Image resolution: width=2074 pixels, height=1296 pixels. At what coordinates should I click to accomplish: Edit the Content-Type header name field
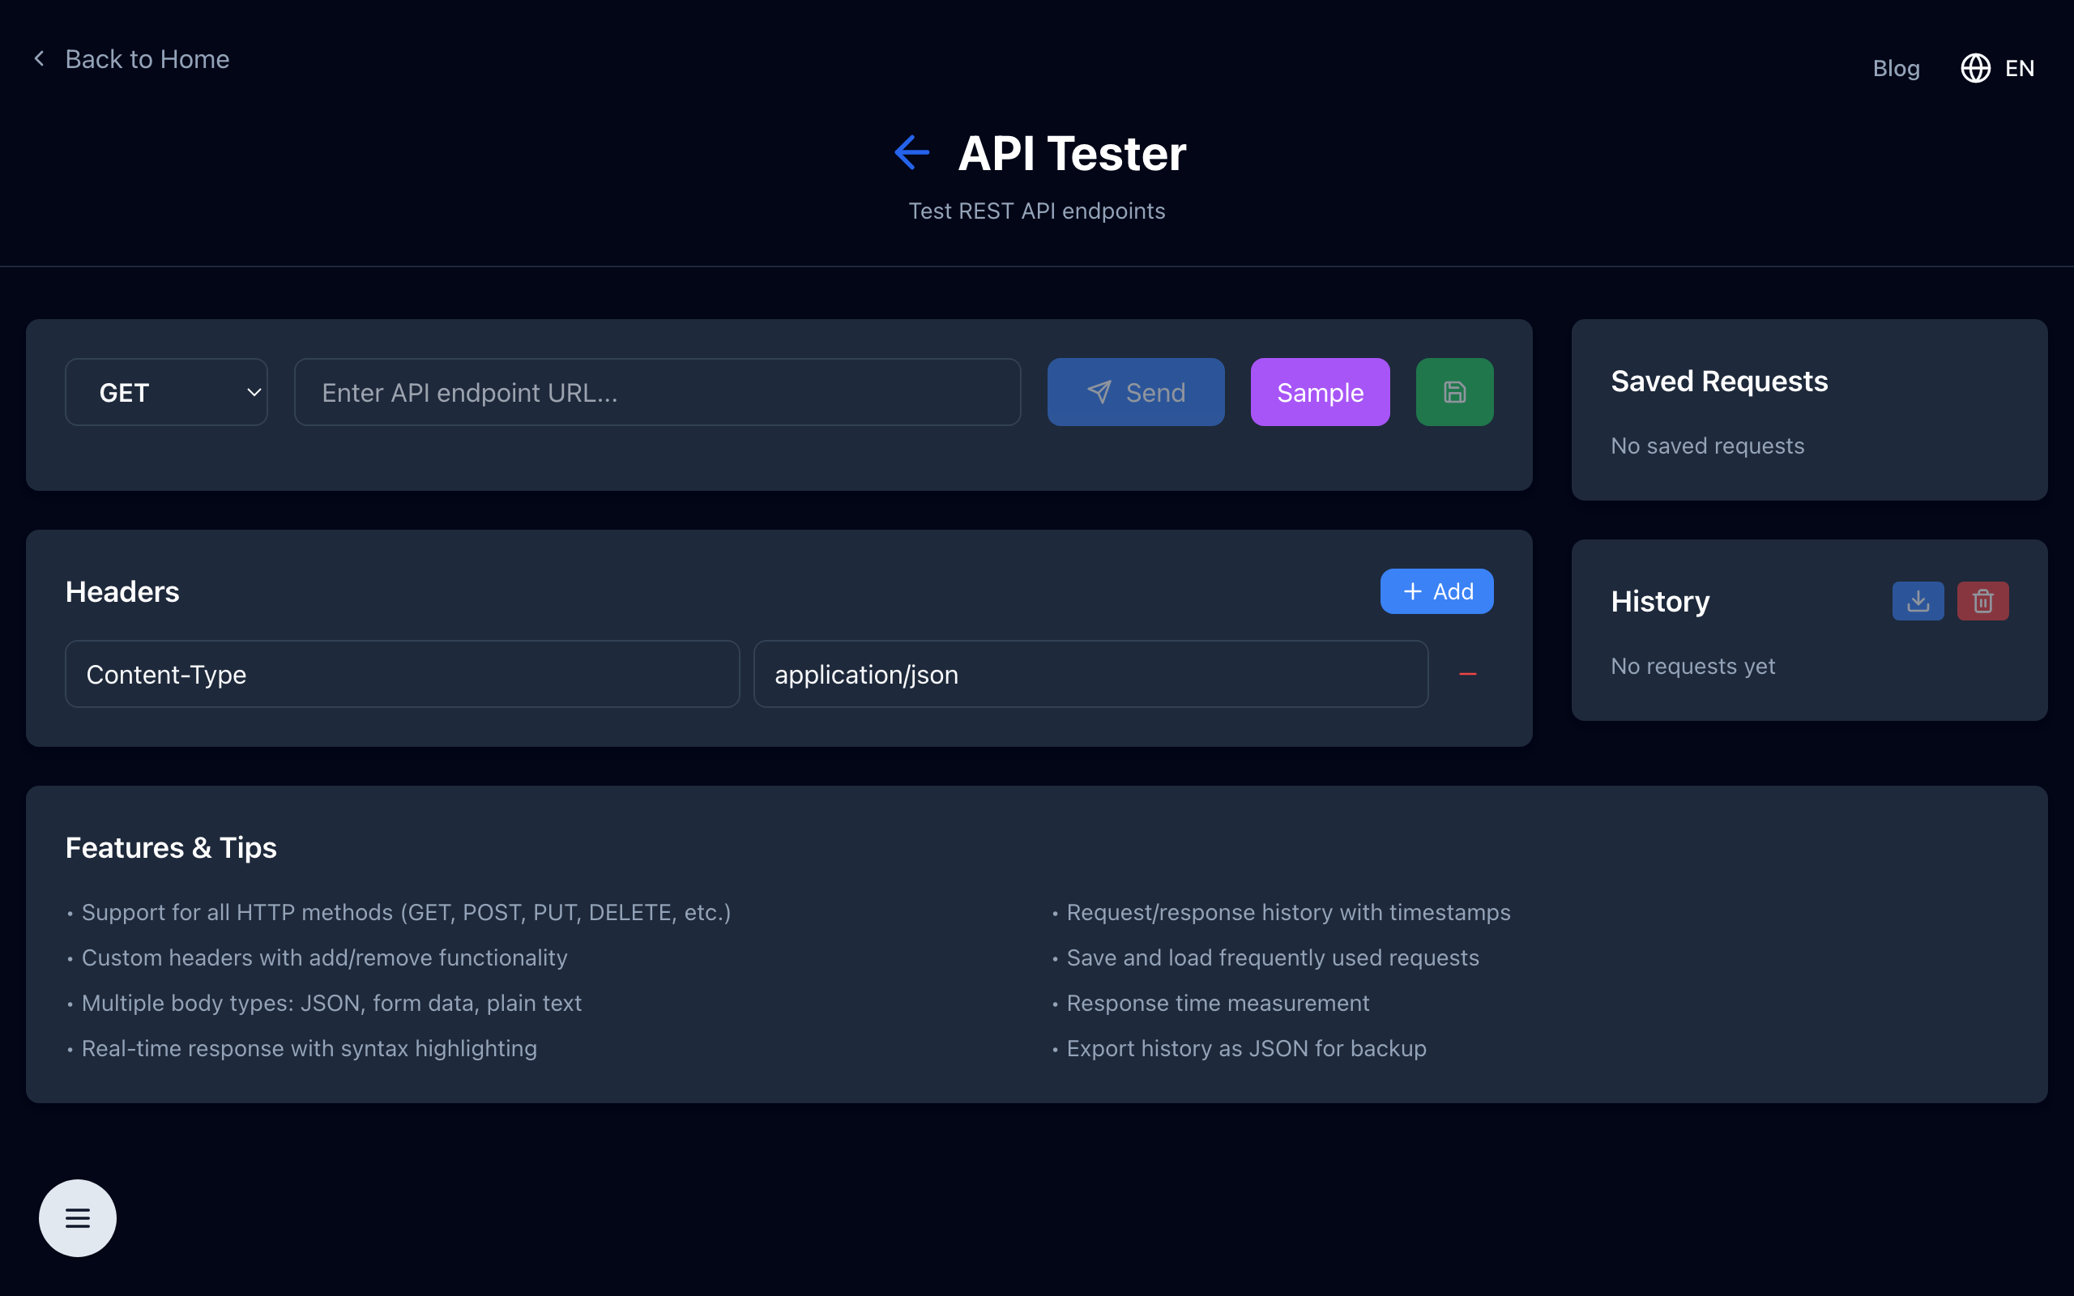pos(402,675)
